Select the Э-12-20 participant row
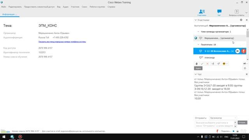Viewport: 249px width, 140px height. pos(219,51)
